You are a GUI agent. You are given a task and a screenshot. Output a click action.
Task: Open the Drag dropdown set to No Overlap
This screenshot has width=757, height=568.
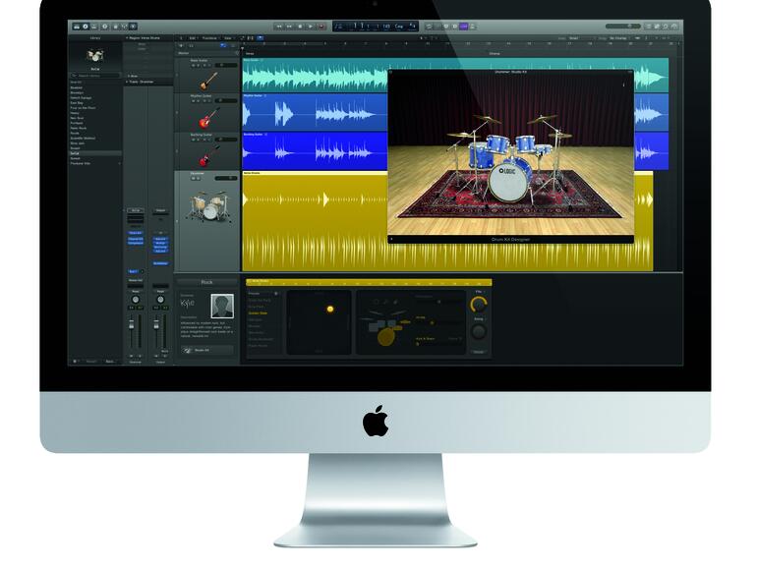click(619, 38)
